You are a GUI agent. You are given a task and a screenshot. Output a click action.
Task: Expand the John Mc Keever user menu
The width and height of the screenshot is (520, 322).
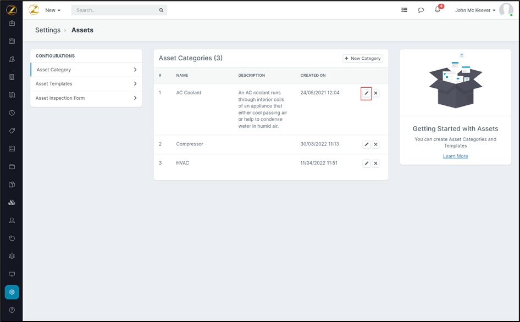click(475, 10)
